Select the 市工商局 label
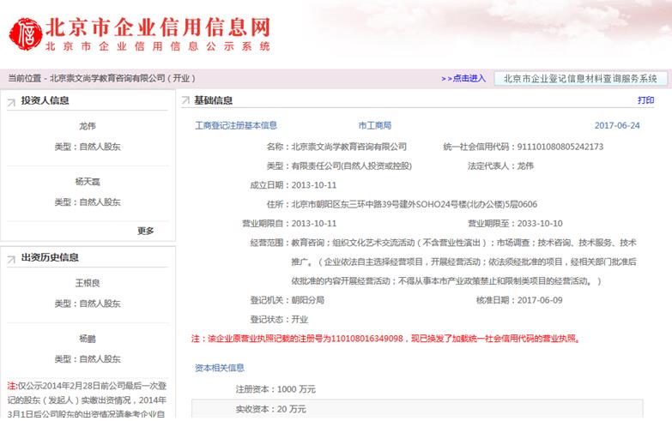The image size is (672, 421). tap(375, 125)
